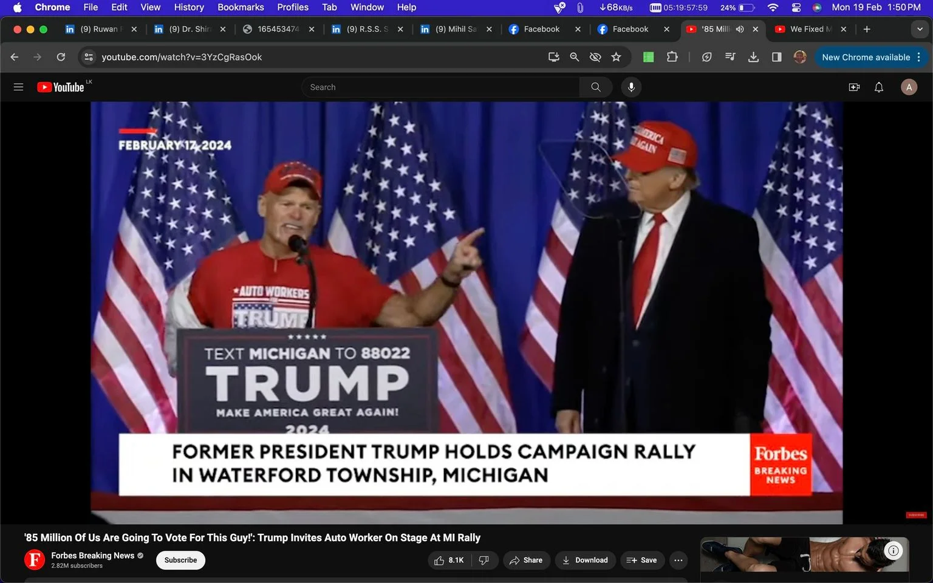Dislike the video with thumbs down
Viewport: 933px width, 583px height.
[x=484, y=560]
